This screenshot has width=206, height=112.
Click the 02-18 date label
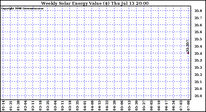tap(40, 105)
